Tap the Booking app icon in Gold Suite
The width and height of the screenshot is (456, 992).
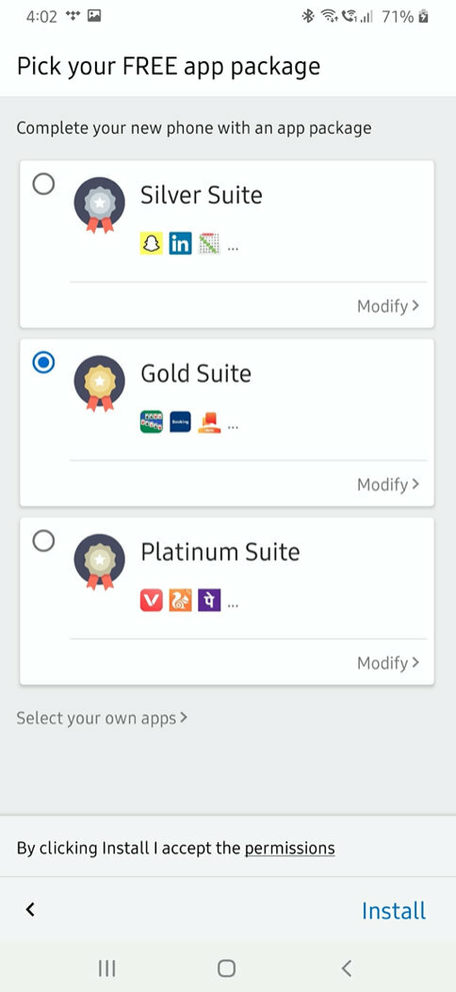180,422
